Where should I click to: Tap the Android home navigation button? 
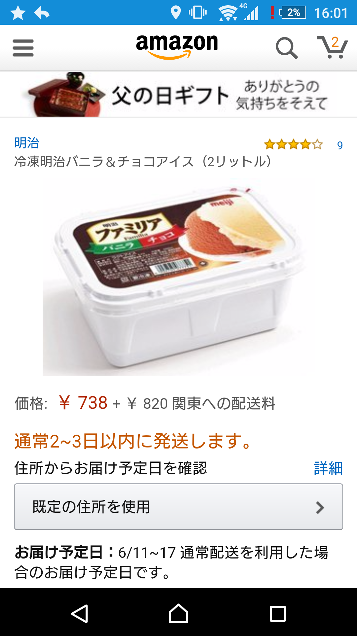(x=178, y=613)
